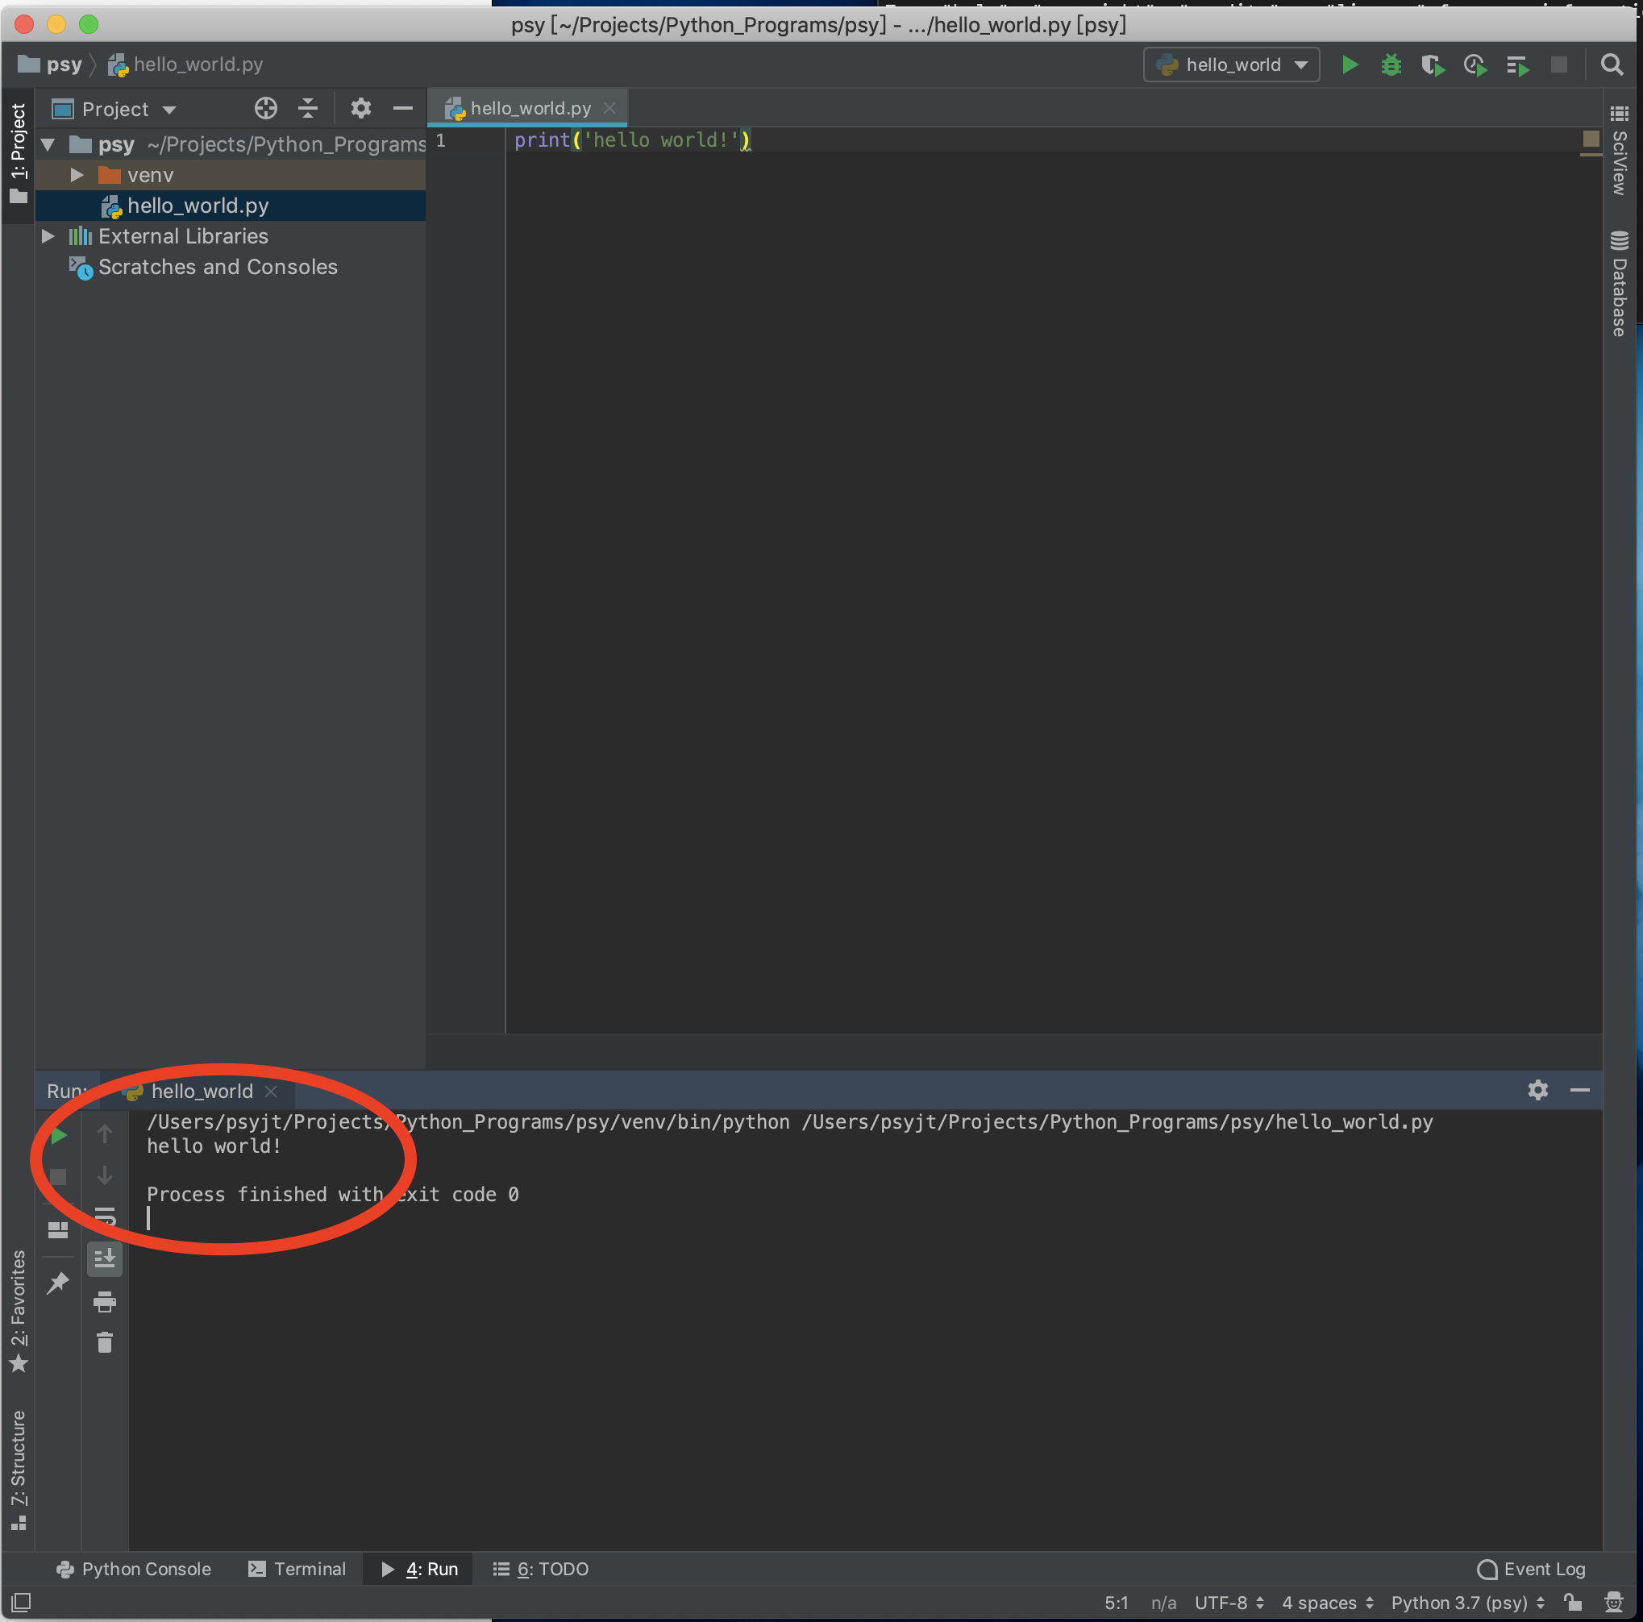Open the Event Log
The width and height of the screenshot is (1643, 1622).
[1531, 1569]
